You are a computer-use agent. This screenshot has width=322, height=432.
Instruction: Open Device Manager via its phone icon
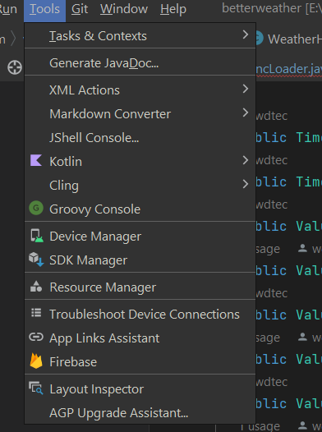(37, 236)
